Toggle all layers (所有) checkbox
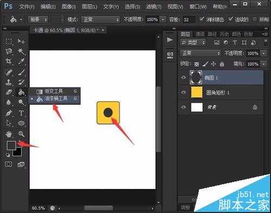The height and width of the screenshot is (213, 271). [255, 20]
